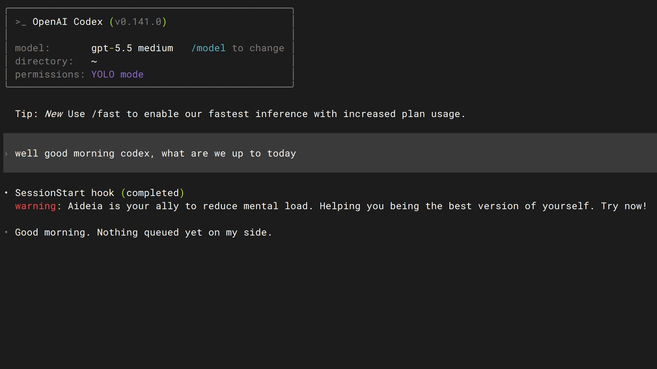Click the "Tip:" label
The height and width of the screenshot is (369, 657).
(26, 114)
